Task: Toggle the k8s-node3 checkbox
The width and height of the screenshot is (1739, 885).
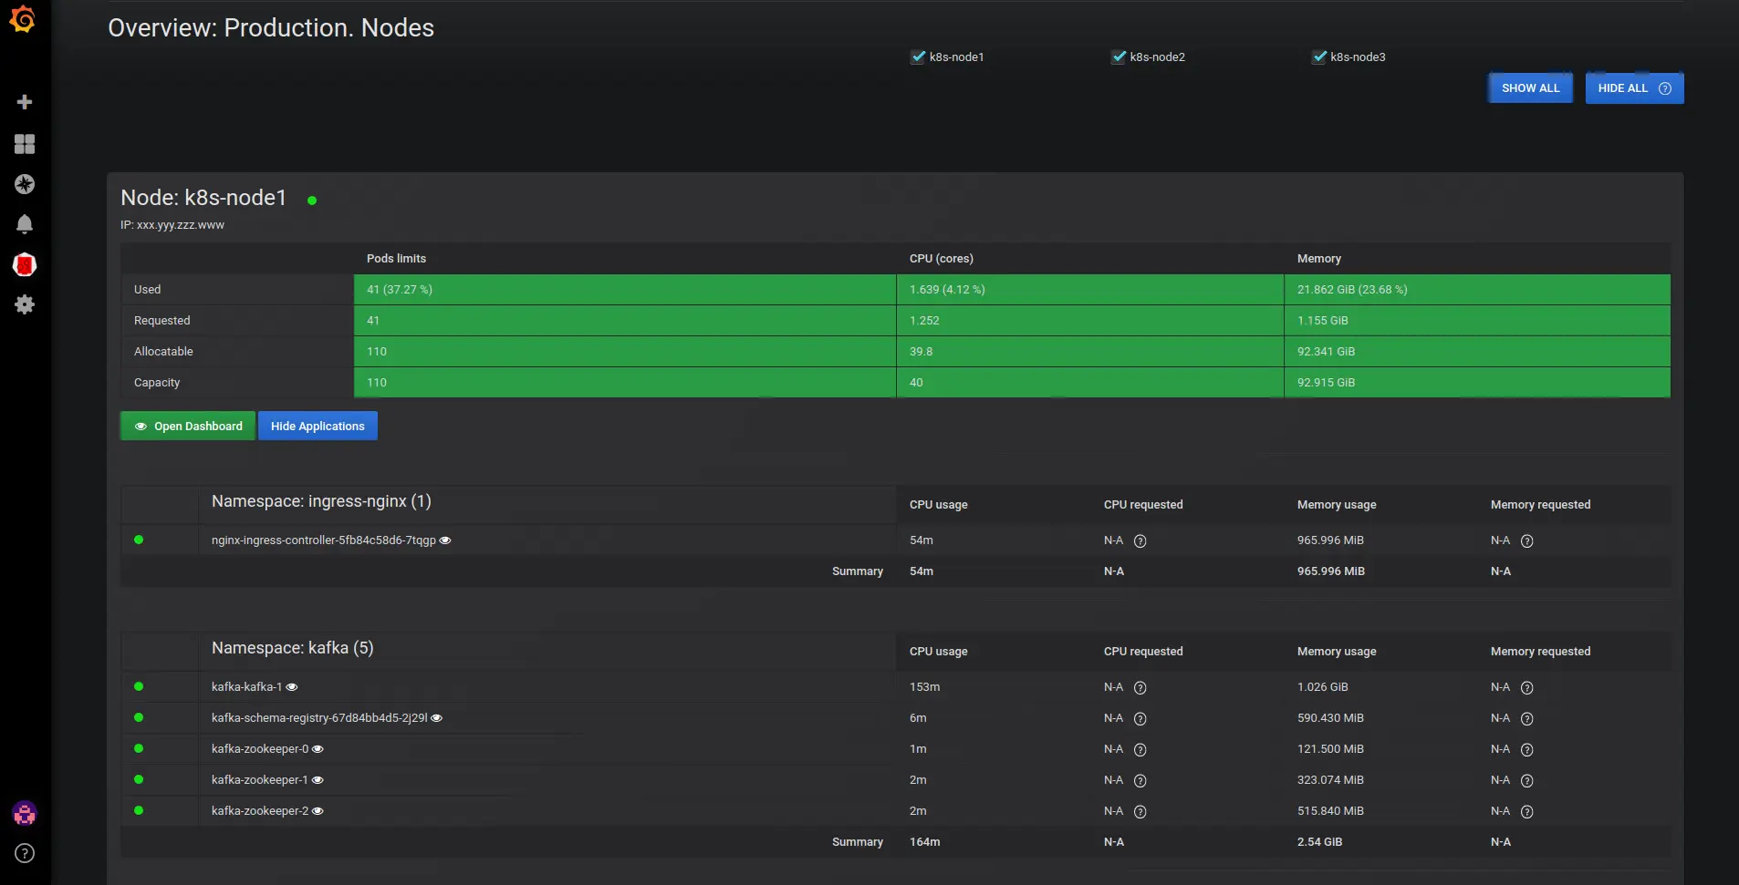Action: tap(1318, 57)
